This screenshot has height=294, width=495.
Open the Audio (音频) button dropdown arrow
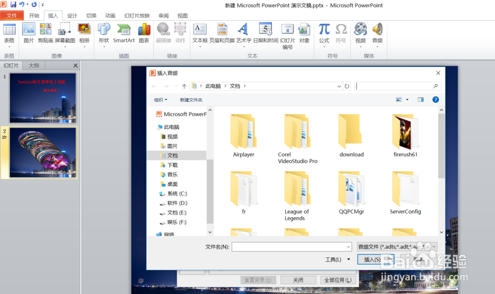click(x=377, y=47)
